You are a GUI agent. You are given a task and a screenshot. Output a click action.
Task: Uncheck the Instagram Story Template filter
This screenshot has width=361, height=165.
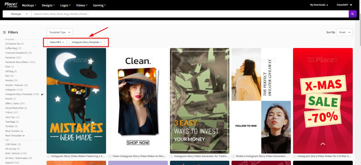click(42, 94)
